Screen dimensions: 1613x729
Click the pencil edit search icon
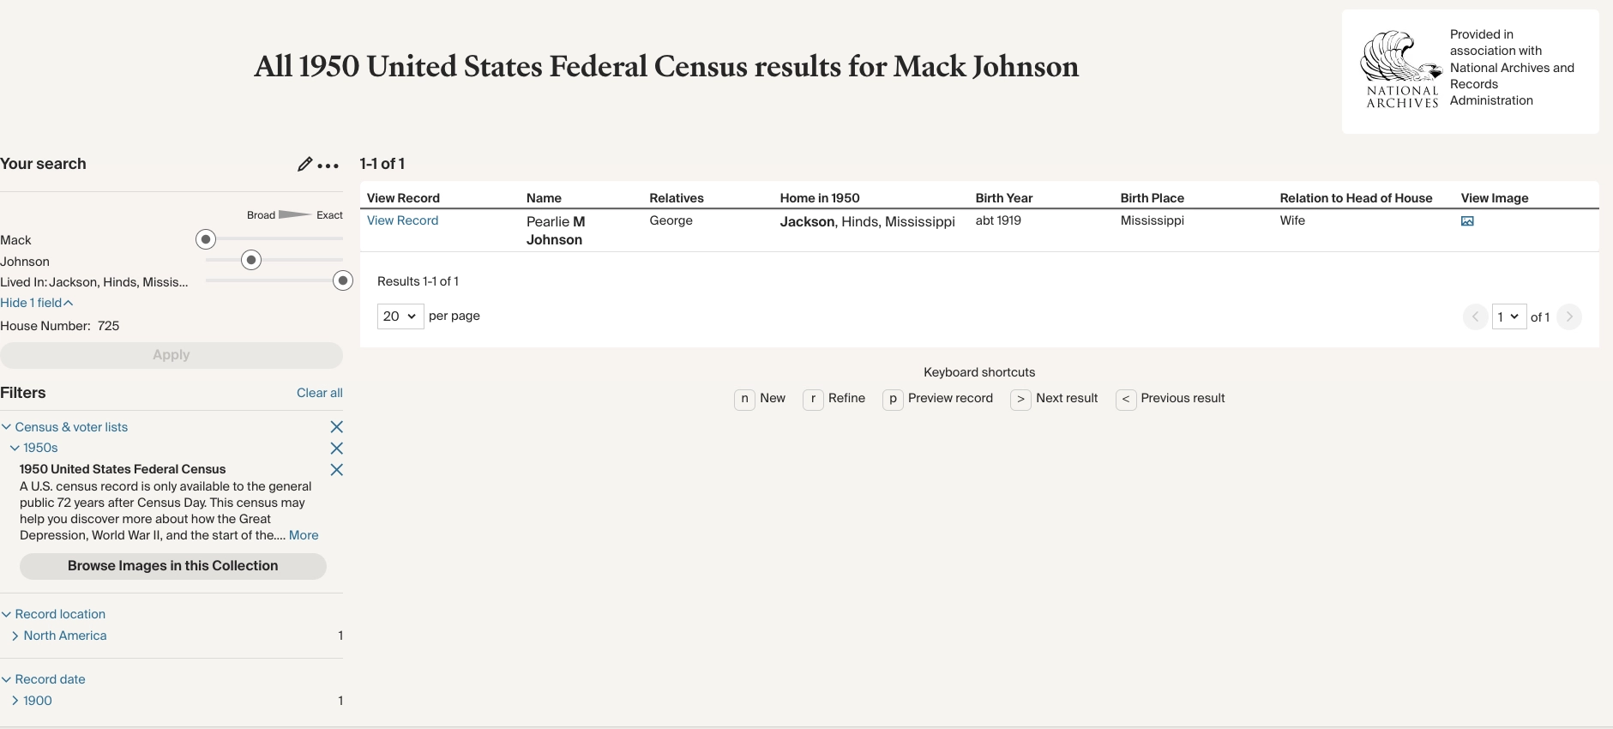click(304, 164)
